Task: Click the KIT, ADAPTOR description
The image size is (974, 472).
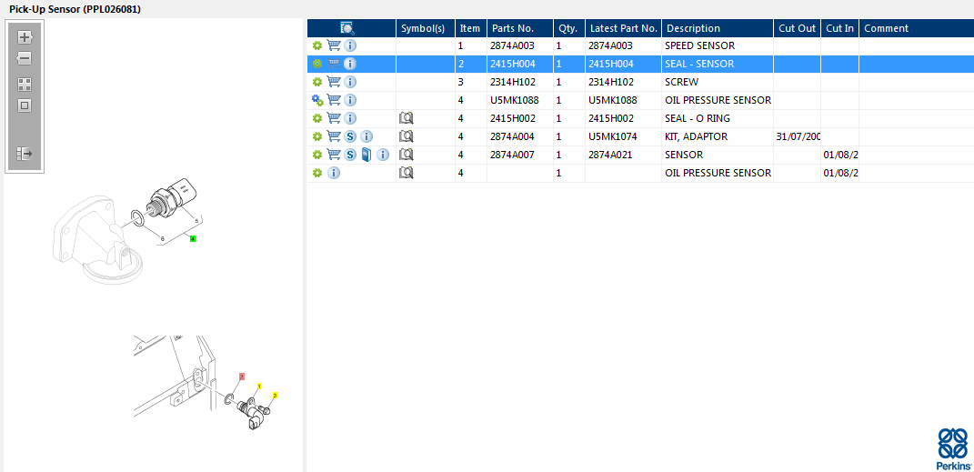Action: tap(697, 136)
